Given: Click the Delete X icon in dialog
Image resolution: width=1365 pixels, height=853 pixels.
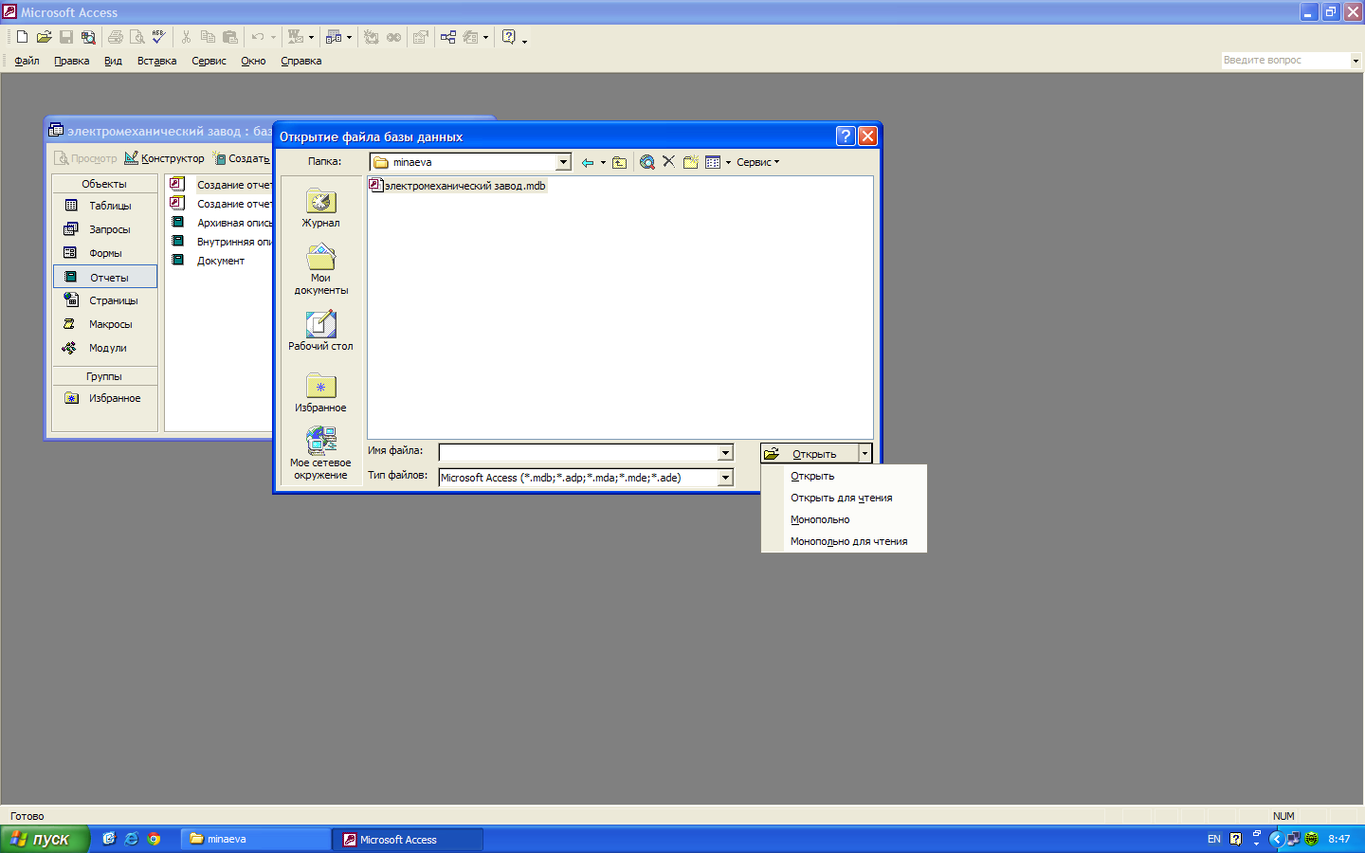Looking at the screenshot, I should (x=668, y=161).
